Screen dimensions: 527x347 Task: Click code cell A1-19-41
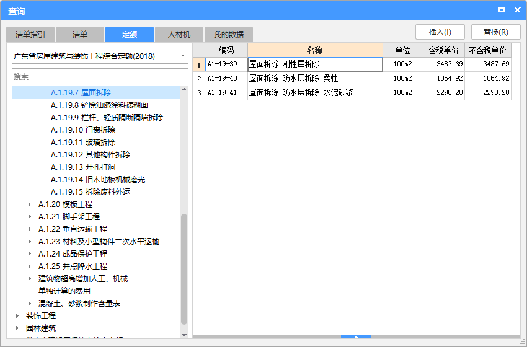pyautogui.click(x=227, y=93)
